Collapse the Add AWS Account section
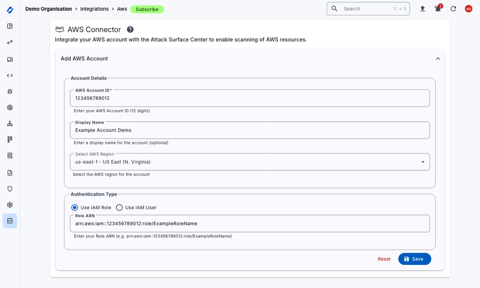The image size is (480, 288). point(438,58)
